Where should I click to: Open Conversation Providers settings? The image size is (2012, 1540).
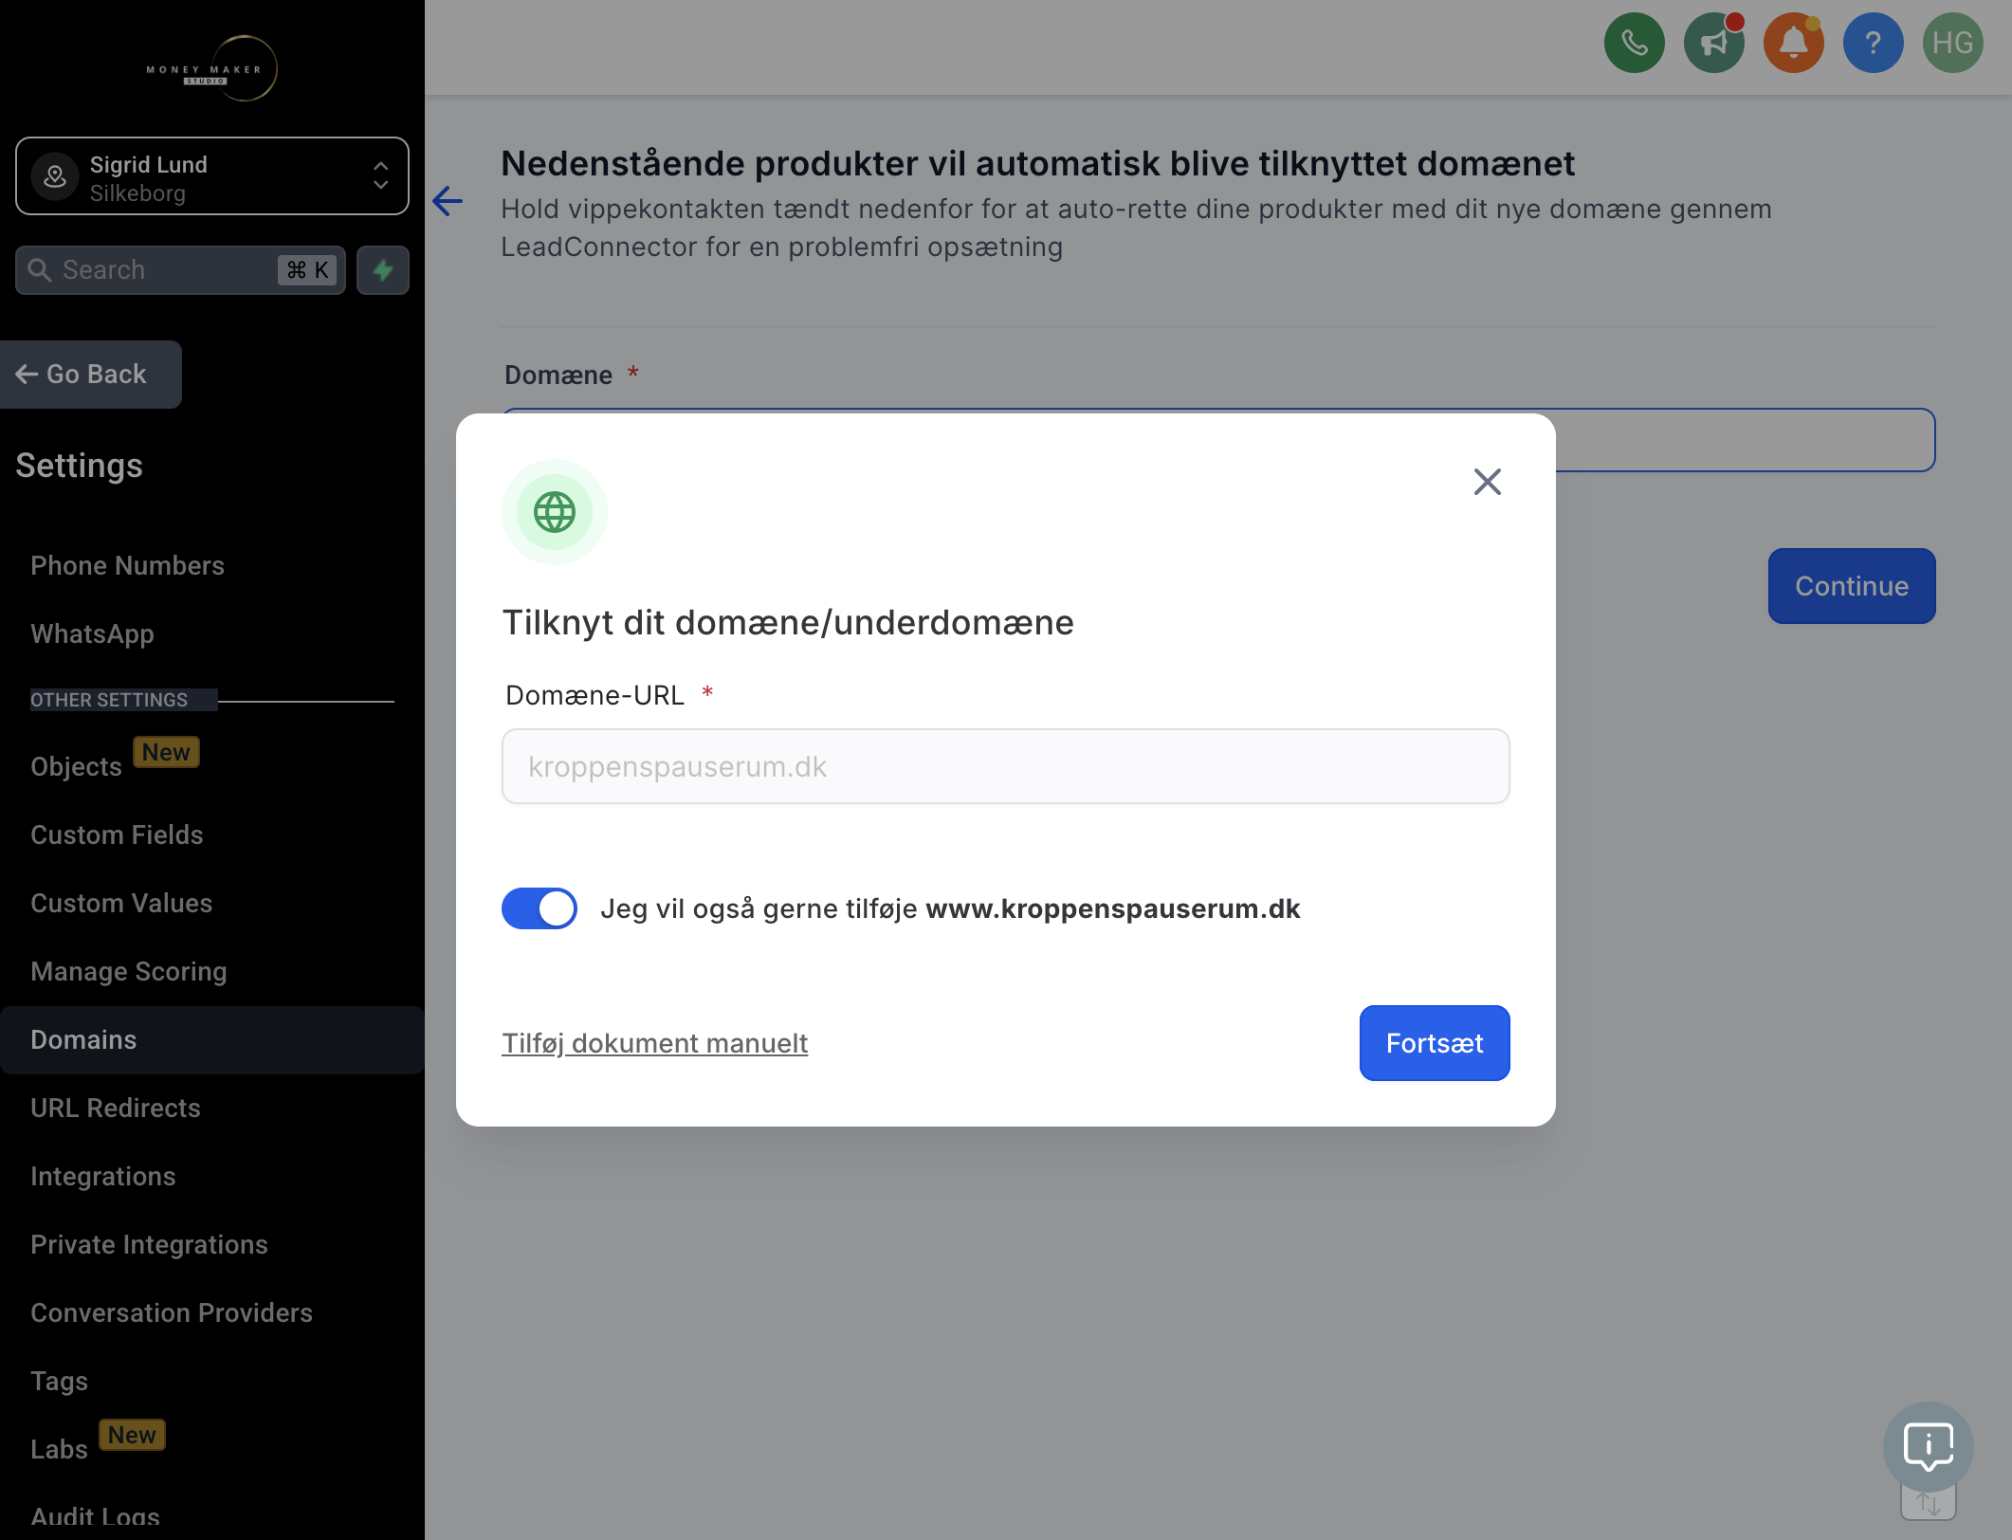[172, 1313]
